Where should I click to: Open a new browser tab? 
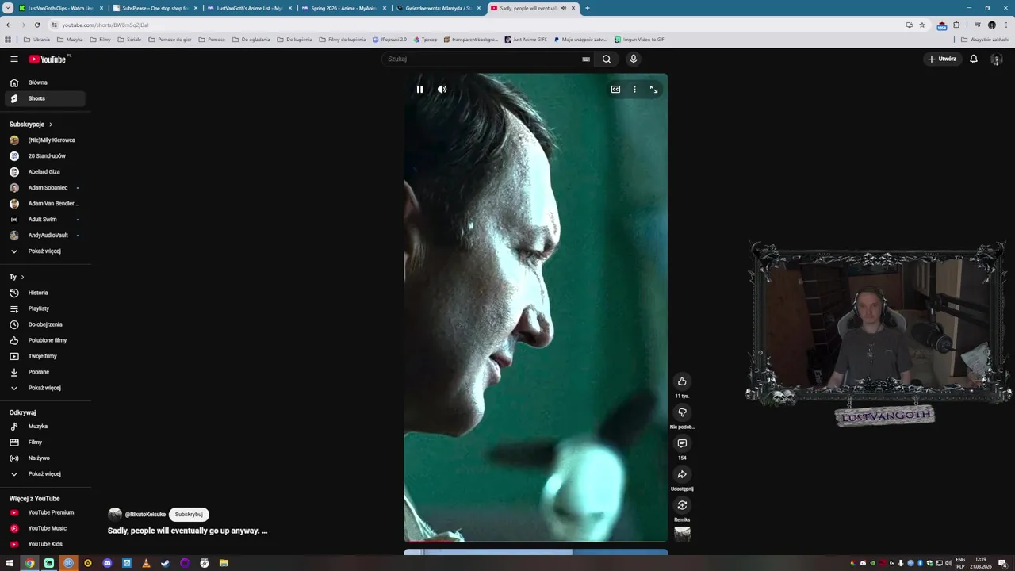click(x=587, y=8)
